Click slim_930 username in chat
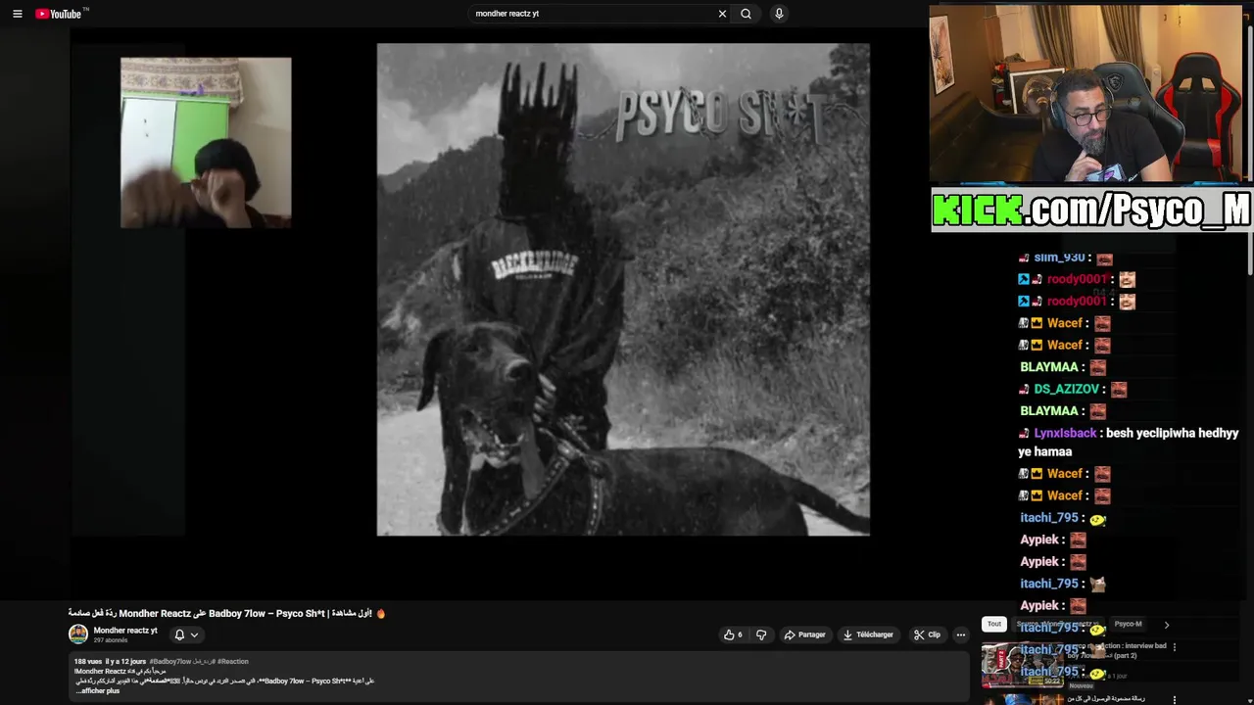The width and height of the screenshot is (1254, 705). [x=1059, y=258]
